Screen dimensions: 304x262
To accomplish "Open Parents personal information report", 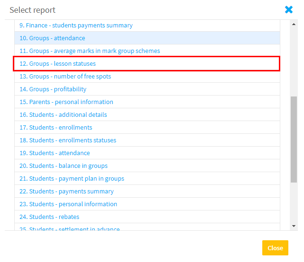I will (147, 102).
